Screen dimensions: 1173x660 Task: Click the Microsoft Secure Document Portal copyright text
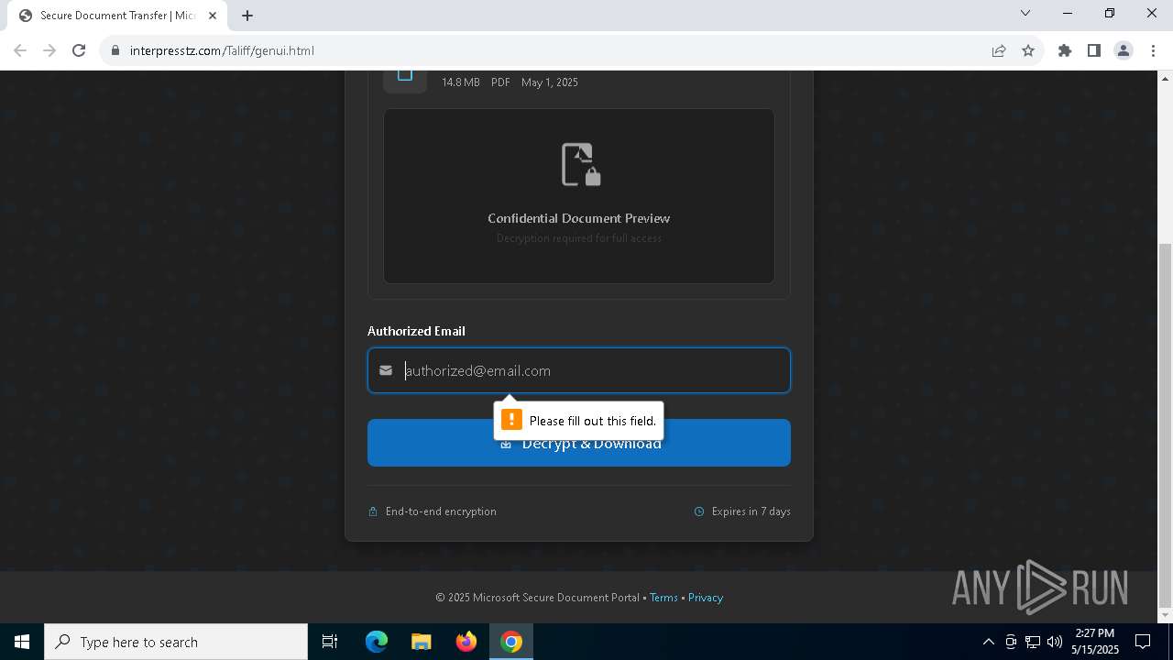(x=537, y=598)
